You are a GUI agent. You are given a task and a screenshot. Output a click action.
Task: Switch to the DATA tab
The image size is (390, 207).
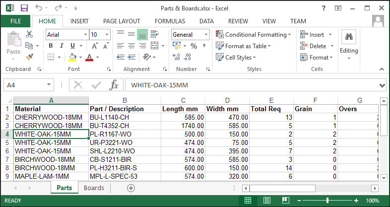pos(206,21)
